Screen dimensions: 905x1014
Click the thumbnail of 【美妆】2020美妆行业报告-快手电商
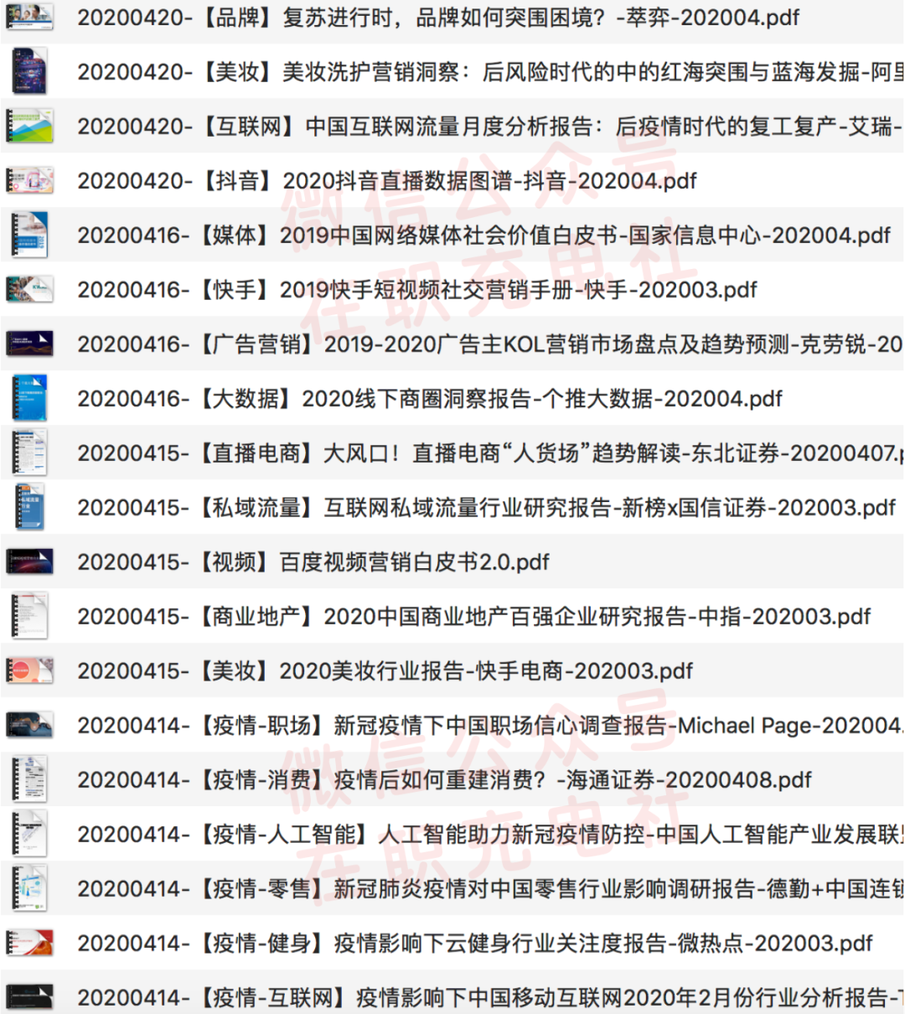[x=29, y=670]
